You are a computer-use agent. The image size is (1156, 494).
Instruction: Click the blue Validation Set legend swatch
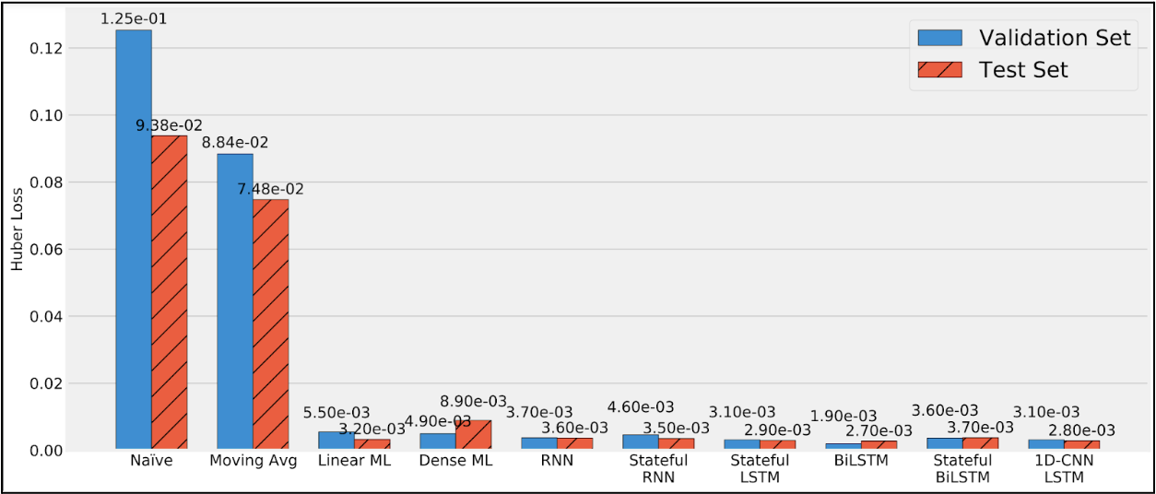pyautogui.click(x=939, y=38)
